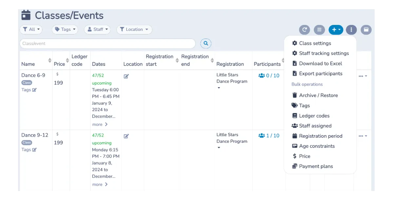Click Little Stars Dance Program in Dance 6-9 row
The image size is (393, 201).
[232, 78]
